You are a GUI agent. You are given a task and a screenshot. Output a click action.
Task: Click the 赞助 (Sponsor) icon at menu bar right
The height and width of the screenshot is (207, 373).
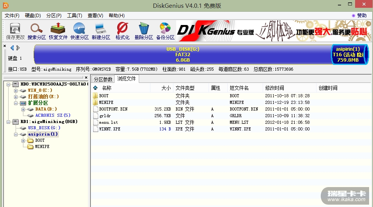click(354, 16)
